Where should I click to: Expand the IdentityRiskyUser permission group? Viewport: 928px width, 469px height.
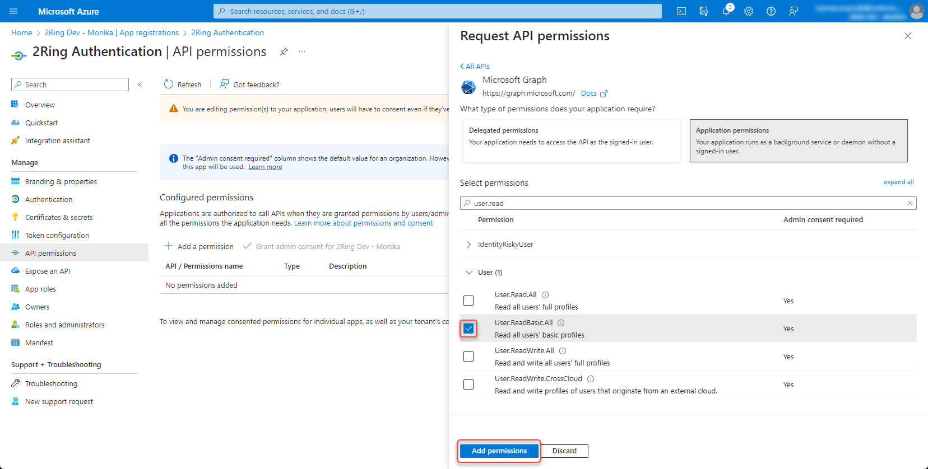[x=469, y=245]
